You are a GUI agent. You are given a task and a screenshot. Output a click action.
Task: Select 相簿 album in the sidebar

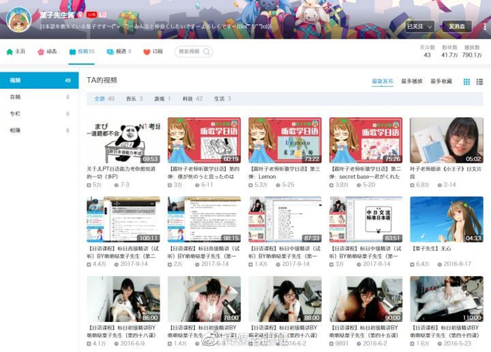tap(15, 130)
